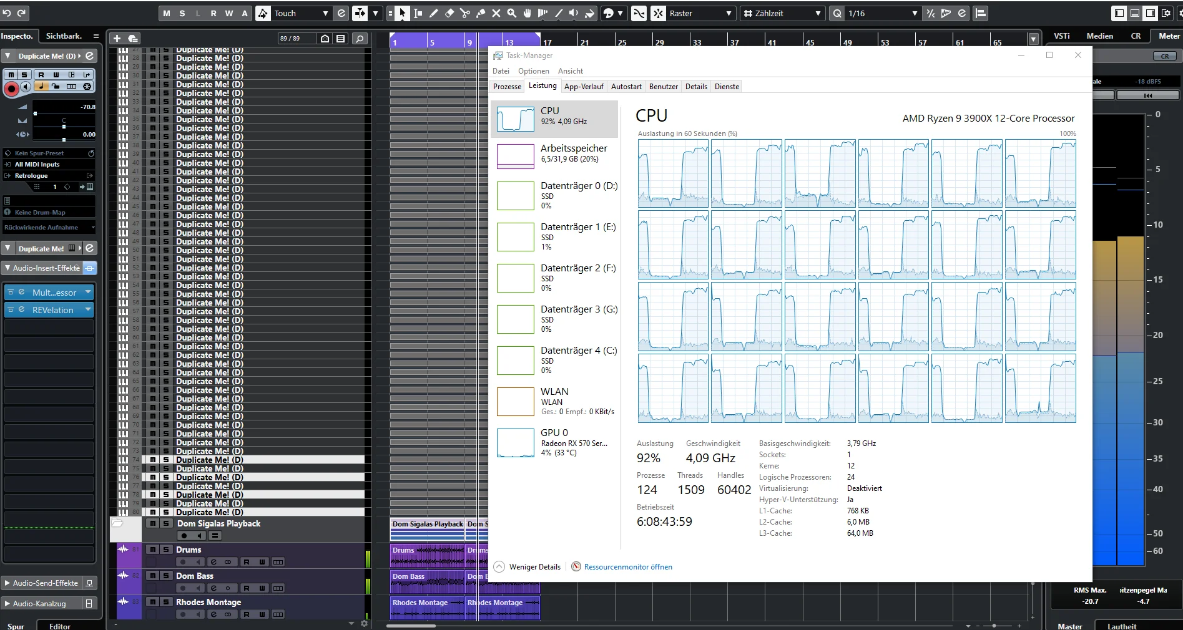The height and width of the screenshot is (630, 1183).
Task: Select GPU 0 in the performance list
Action: [554, 442]
